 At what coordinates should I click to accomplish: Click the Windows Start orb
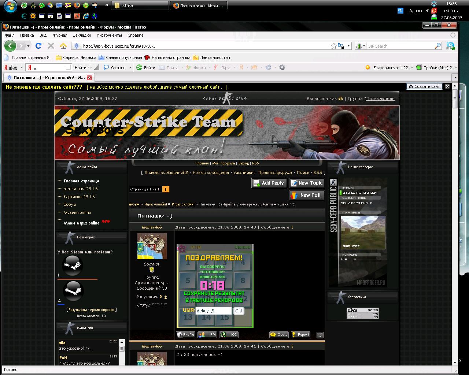click(10, 7)
